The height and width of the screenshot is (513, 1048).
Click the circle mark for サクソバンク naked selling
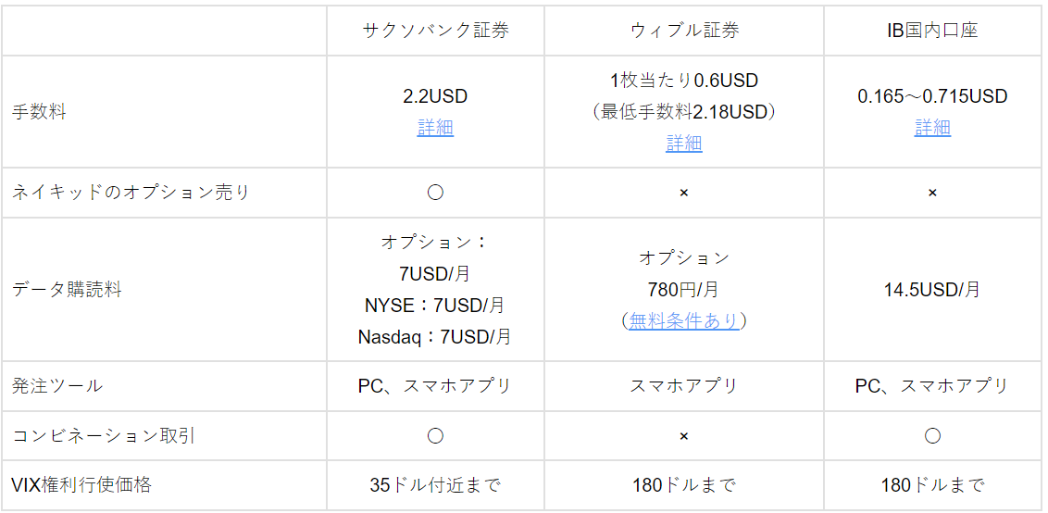435,193
